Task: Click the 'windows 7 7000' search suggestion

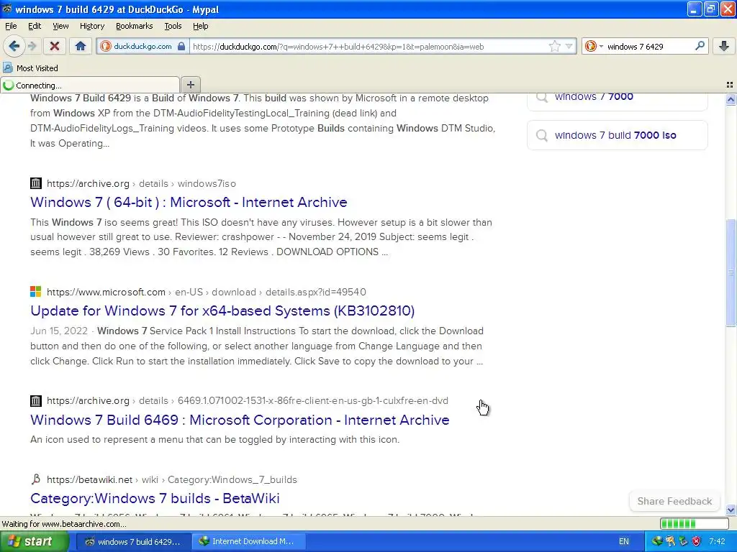Action: point(617,98)
